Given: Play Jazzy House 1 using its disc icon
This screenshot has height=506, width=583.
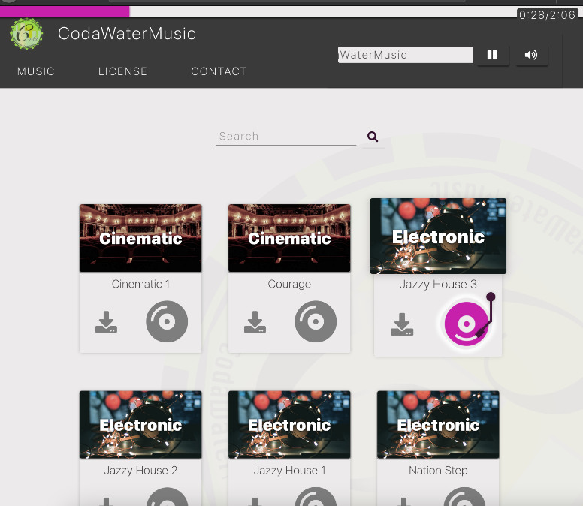Looking at the screenshot, I should click(x=316, y=496).
